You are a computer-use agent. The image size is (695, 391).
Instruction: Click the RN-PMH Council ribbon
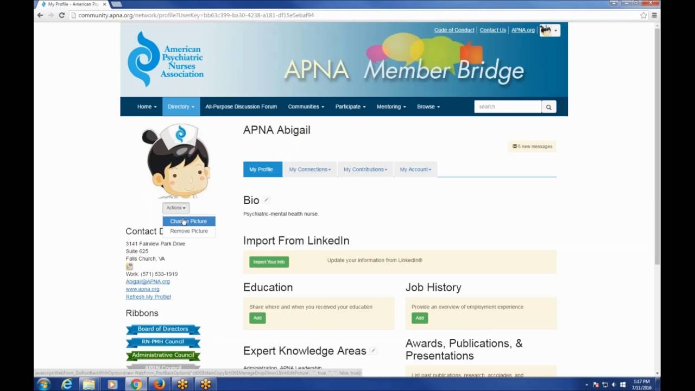pyautogui.click(x=163, y=342)
